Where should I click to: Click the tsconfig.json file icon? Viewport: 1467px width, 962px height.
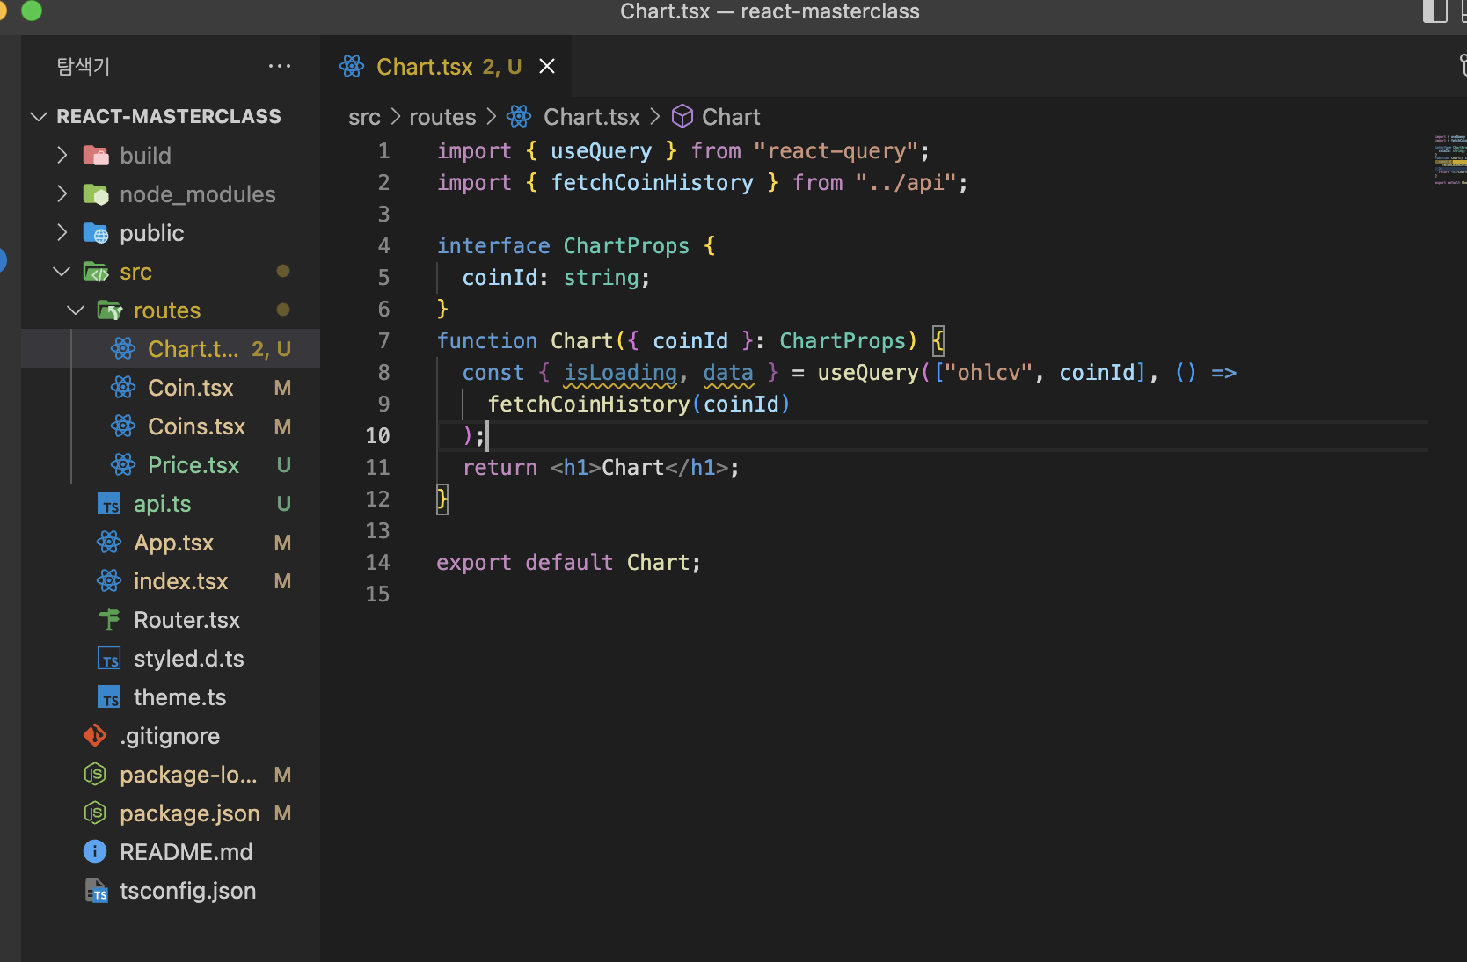(95, 891)
